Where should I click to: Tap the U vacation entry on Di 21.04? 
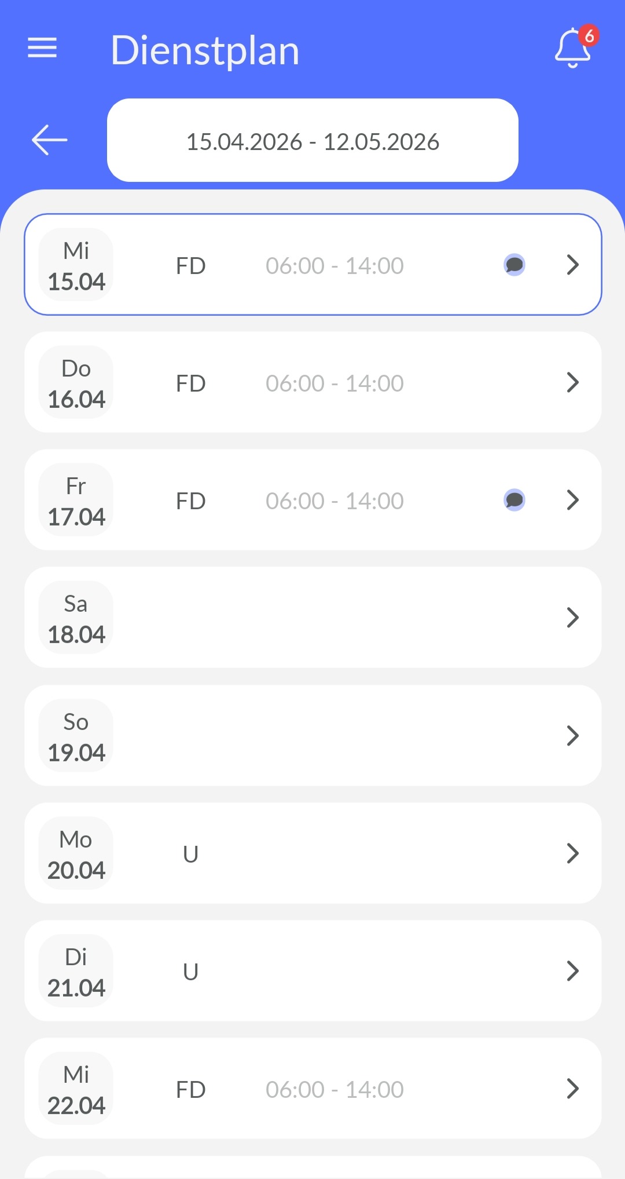[190, 972]
